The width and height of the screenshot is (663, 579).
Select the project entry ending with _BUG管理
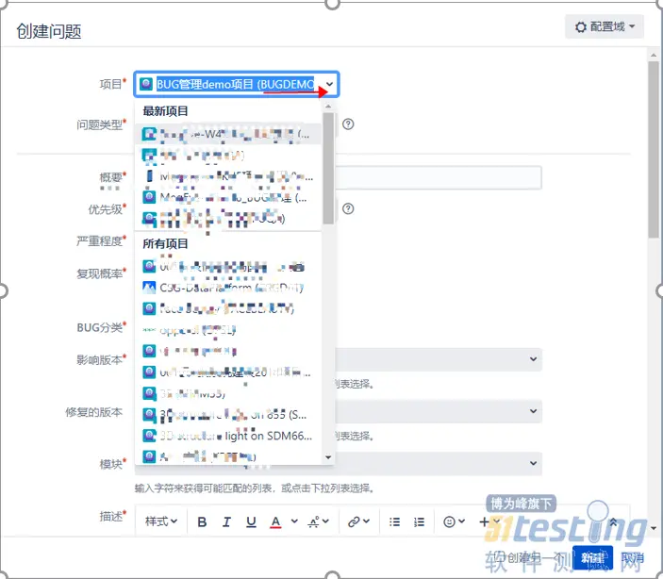click(228, 197)
